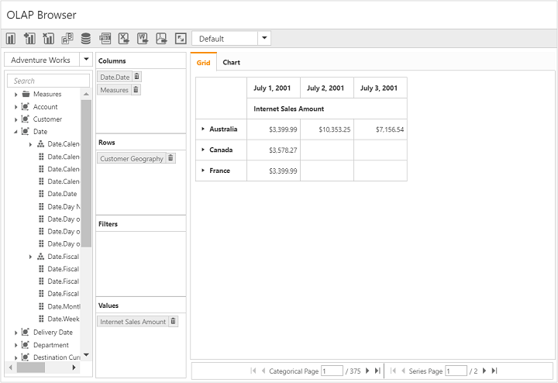Go to next Categorical page
The image size is (558, 383).
[367, 371]
